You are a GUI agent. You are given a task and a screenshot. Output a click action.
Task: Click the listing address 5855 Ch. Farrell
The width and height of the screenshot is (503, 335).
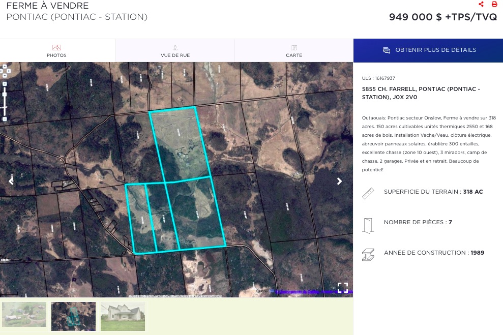(421, 93)
